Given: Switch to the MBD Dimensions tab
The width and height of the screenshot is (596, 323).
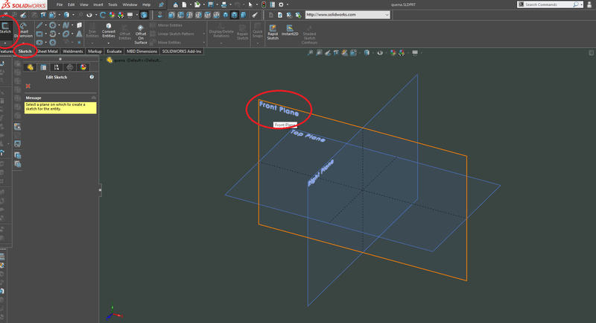Looking at the screenshot, I should click(x=142, y=51).
